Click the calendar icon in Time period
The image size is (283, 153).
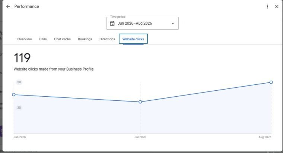[x=112, y=24]
